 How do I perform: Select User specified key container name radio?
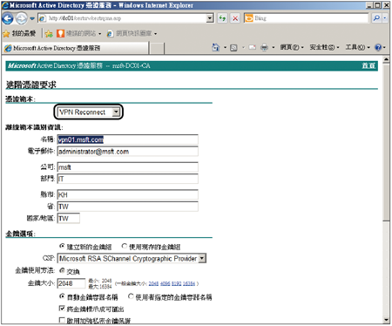coord(131,296)
